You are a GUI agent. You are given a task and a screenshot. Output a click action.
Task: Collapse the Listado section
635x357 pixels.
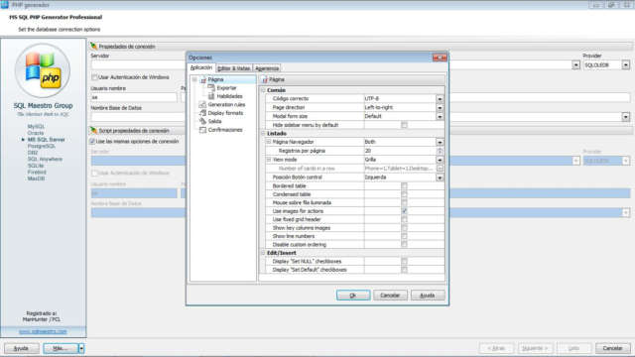coord(263,133)
